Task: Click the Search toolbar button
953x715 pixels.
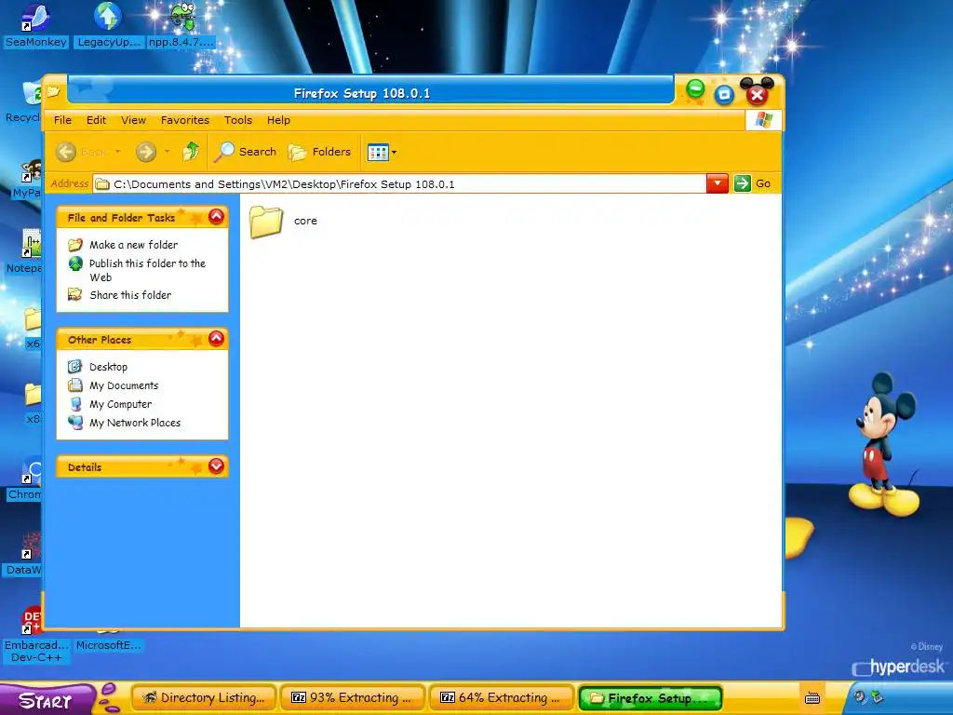Action: pyautogui.click(x=246, y=152)
